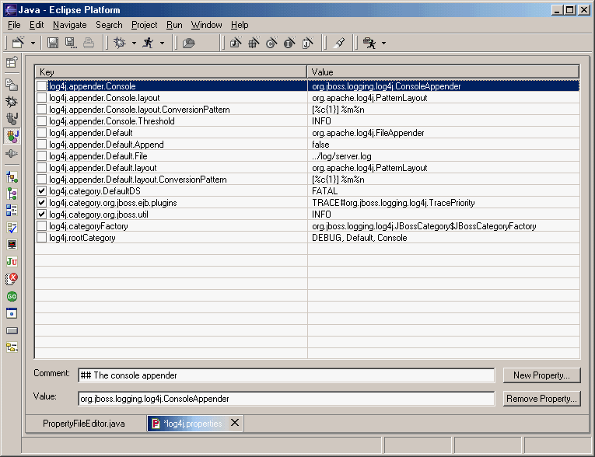The height and width of the screenshot is (457, 595).
Task: Open the File menu
Action: pyautogui.click(x=14, y=25)
